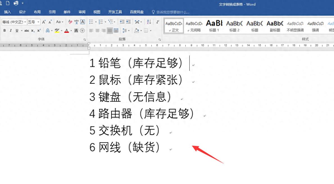334x184 pixels.
Task: Toggle subscript formatting
Action: tap(33, 31)
